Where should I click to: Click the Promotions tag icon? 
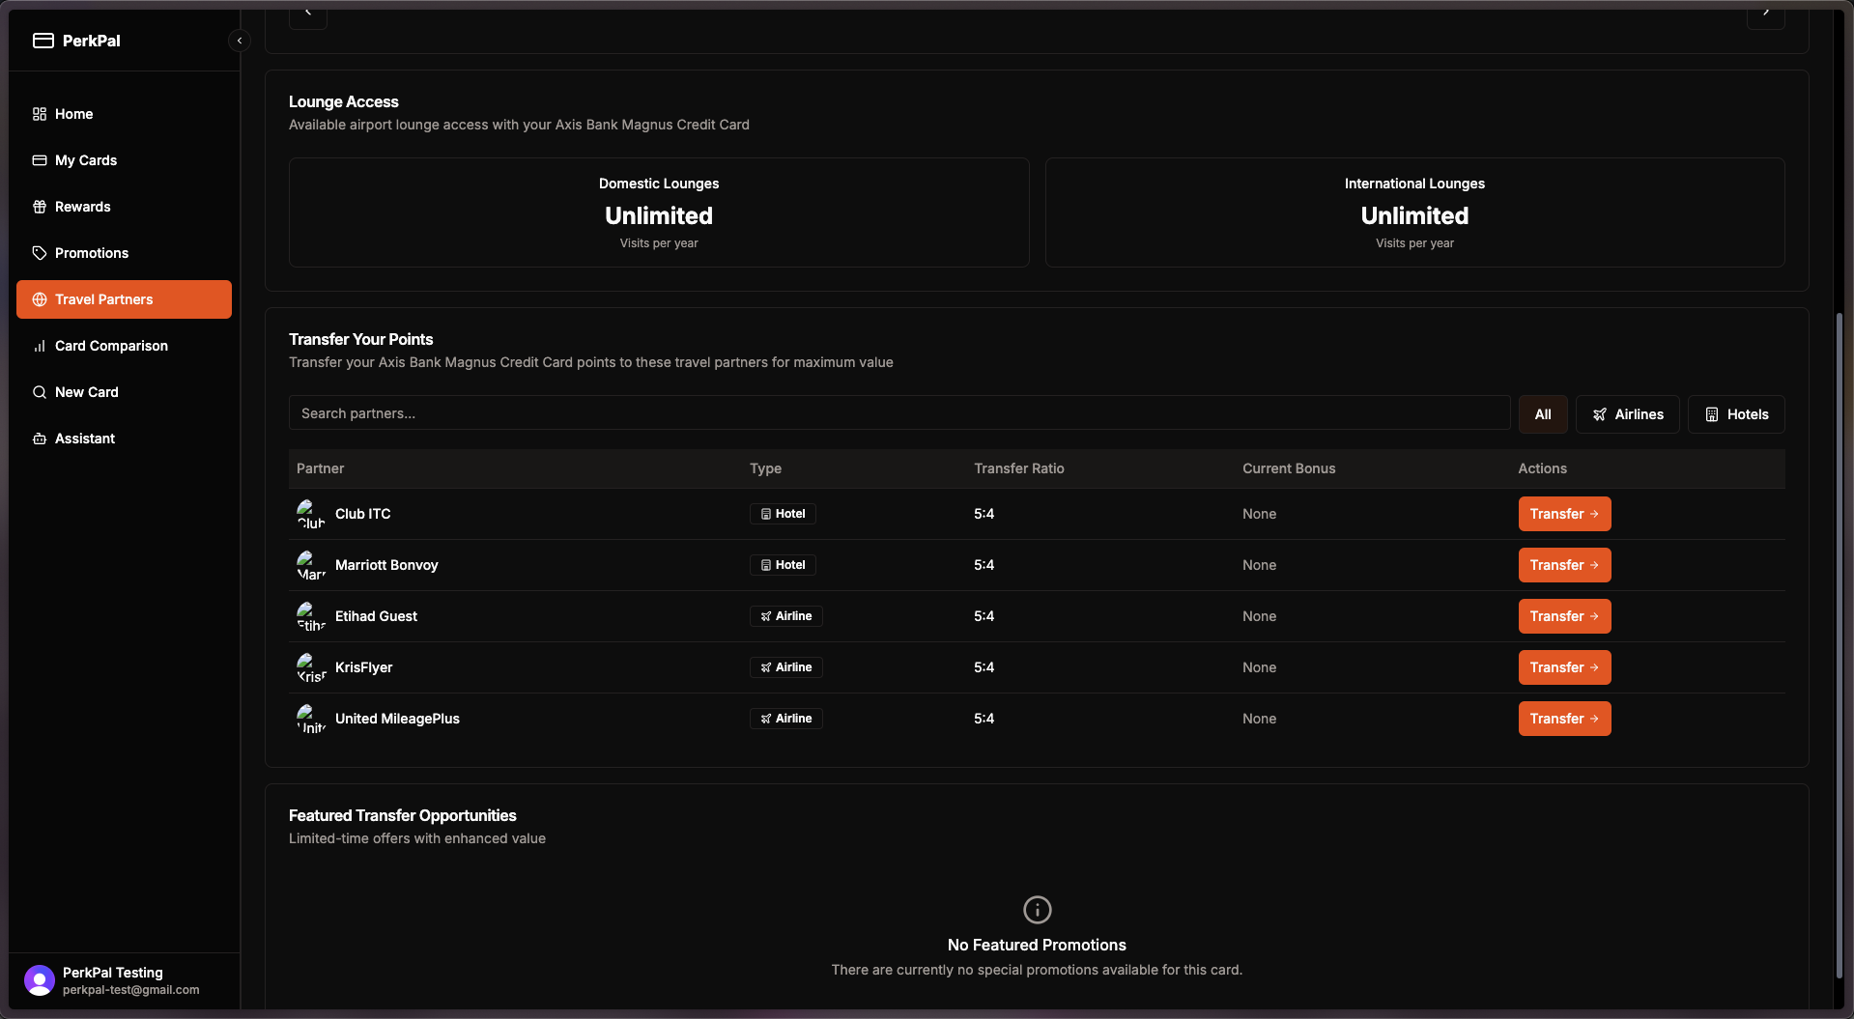(40, 253)
